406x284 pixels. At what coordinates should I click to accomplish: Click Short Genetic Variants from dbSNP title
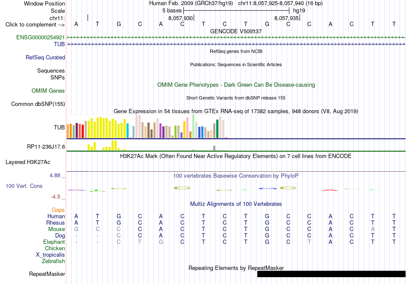(236, 98)
